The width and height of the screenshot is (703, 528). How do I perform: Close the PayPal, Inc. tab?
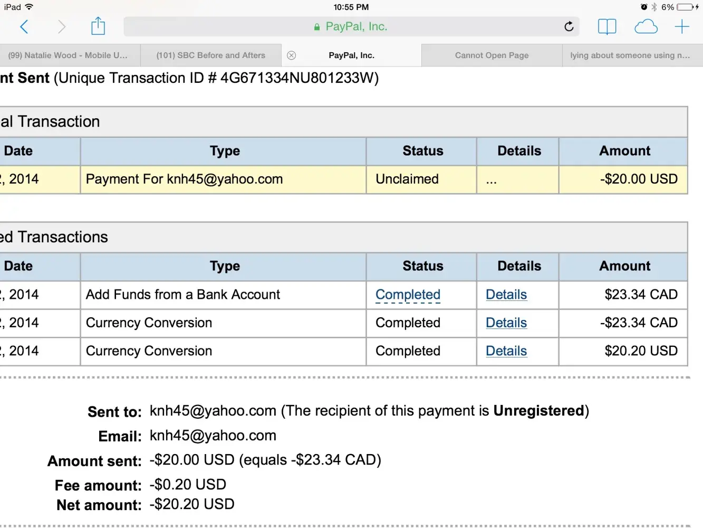pos(292,55)
